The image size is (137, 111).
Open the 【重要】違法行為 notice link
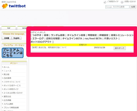(x=49, y=48)
